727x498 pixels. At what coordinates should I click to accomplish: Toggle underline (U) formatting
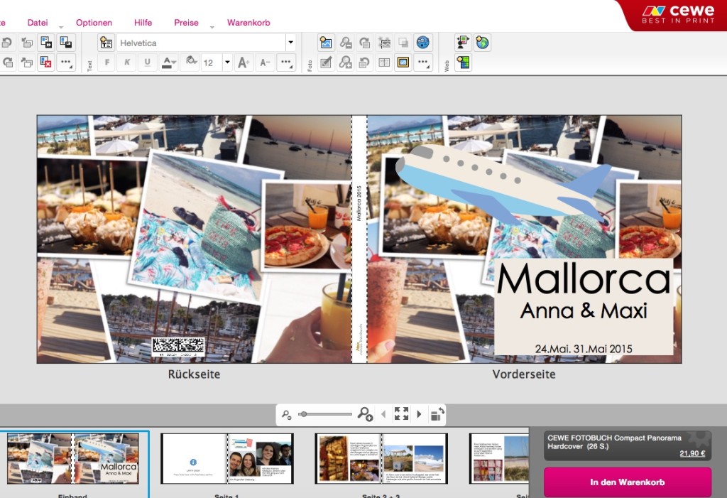pos(148,63)
